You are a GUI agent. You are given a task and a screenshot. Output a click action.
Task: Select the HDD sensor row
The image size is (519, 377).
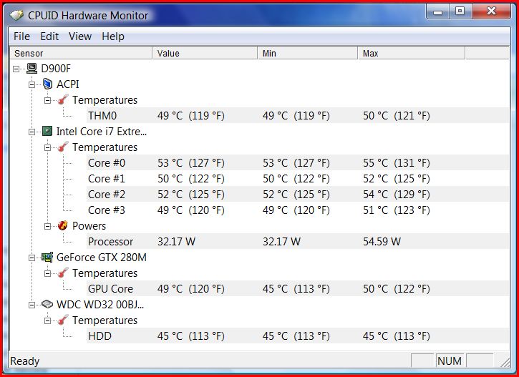[x=298, y=336]
